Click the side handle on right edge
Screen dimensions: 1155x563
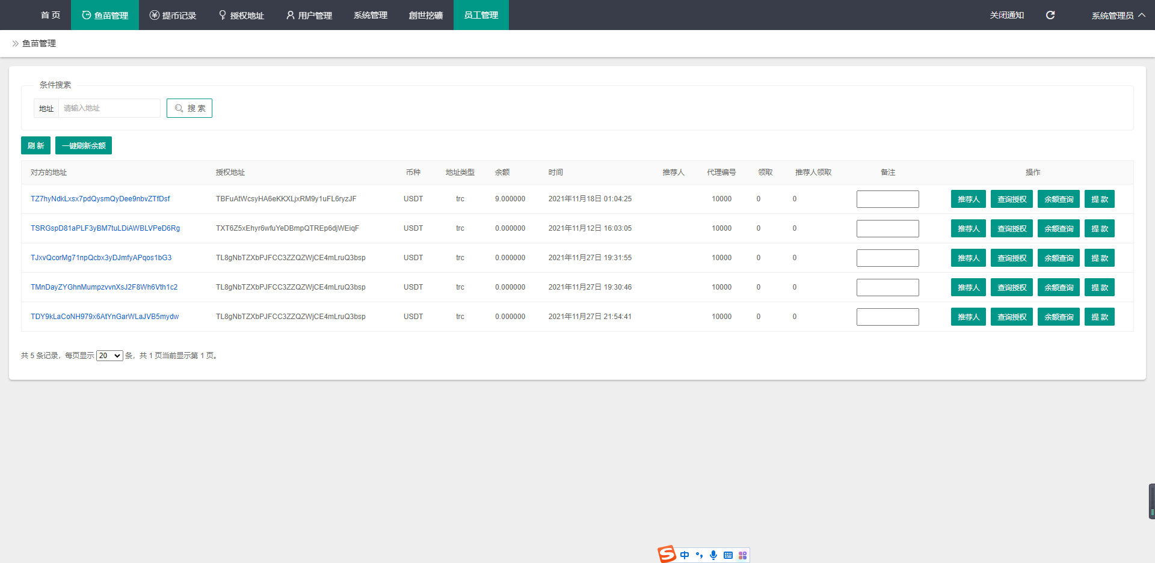point(1151,501)
